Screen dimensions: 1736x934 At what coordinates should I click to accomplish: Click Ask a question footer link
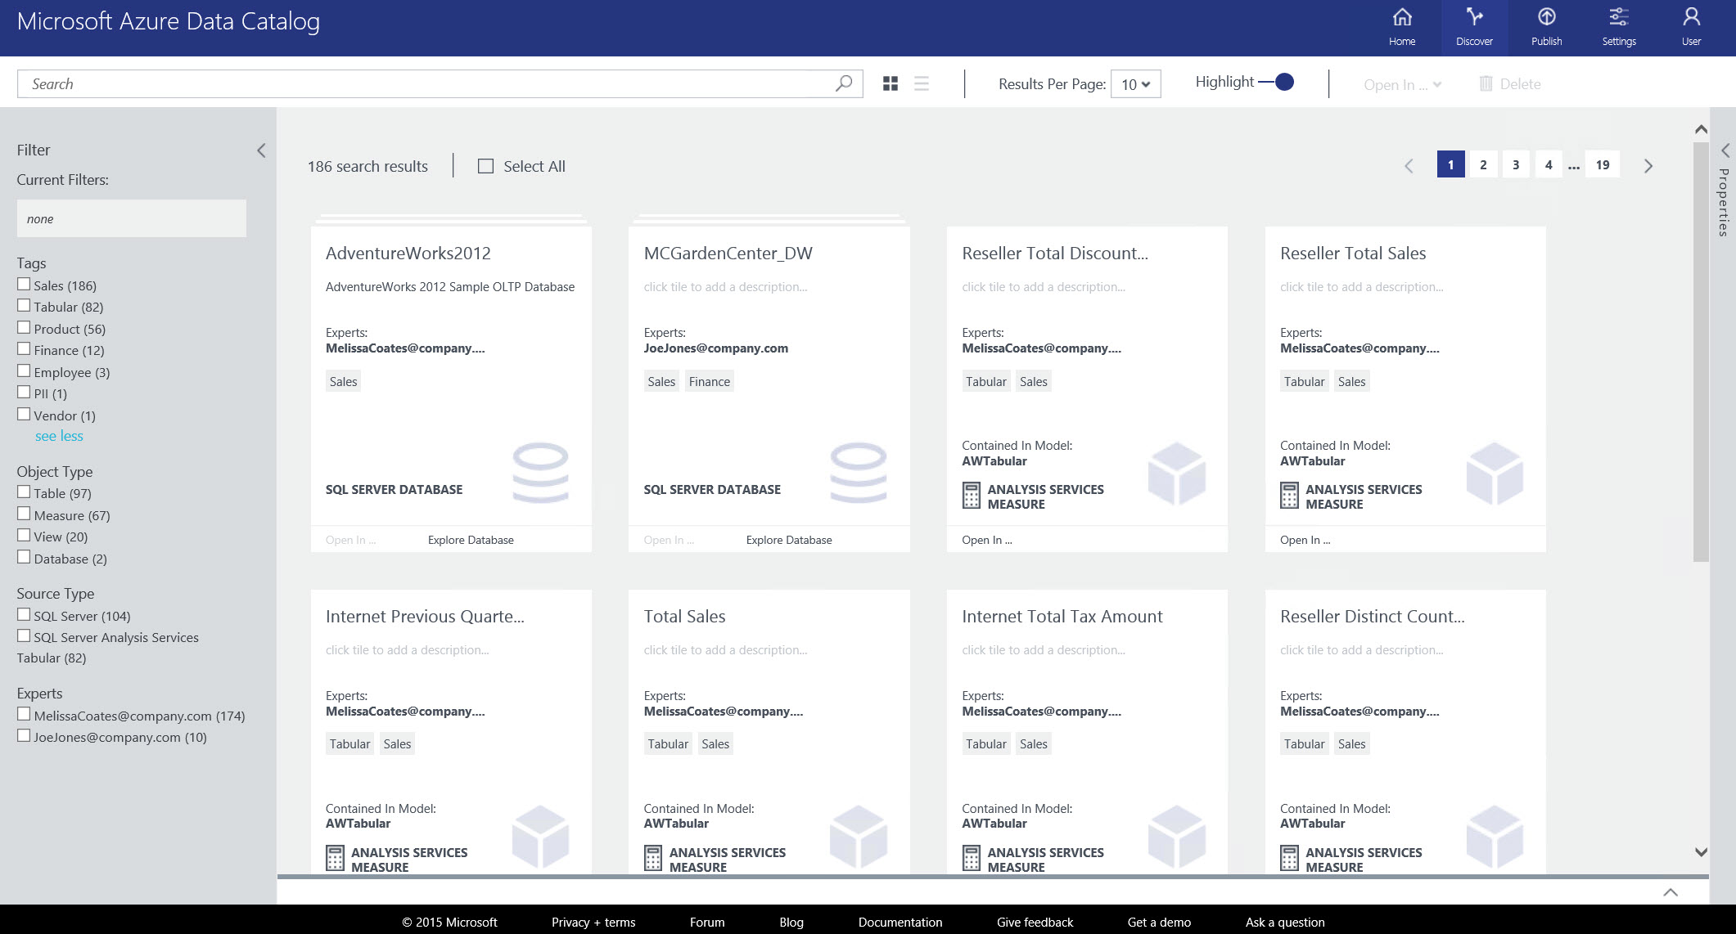coord(1285,922)
